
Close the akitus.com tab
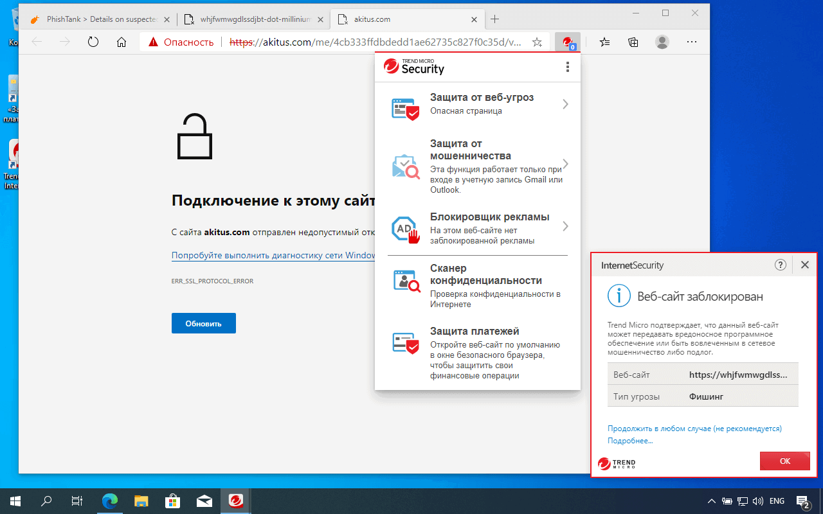pos(475,19)
